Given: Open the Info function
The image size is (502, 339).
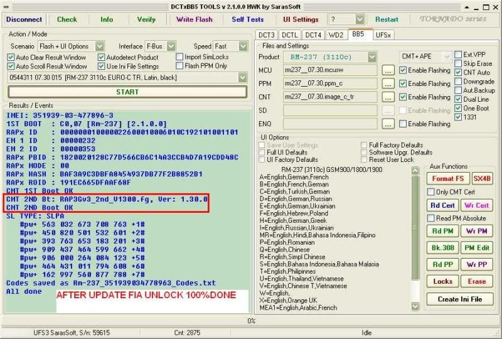Looking at the screenshot, I should 107,19.
